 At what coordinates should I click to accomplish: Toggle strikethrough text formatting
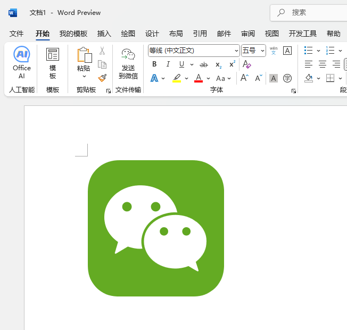[x=203, y=64]
